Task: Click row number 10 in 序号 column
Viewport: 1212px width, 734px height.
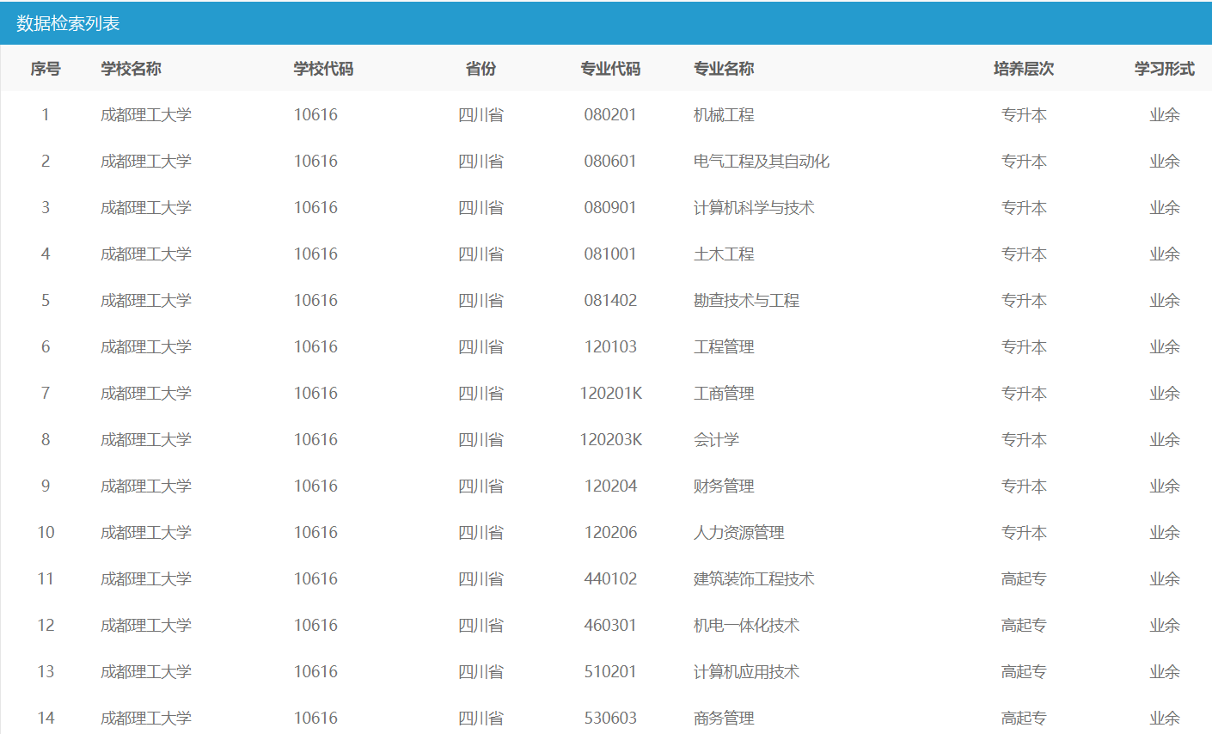Action: coord(46,533)
